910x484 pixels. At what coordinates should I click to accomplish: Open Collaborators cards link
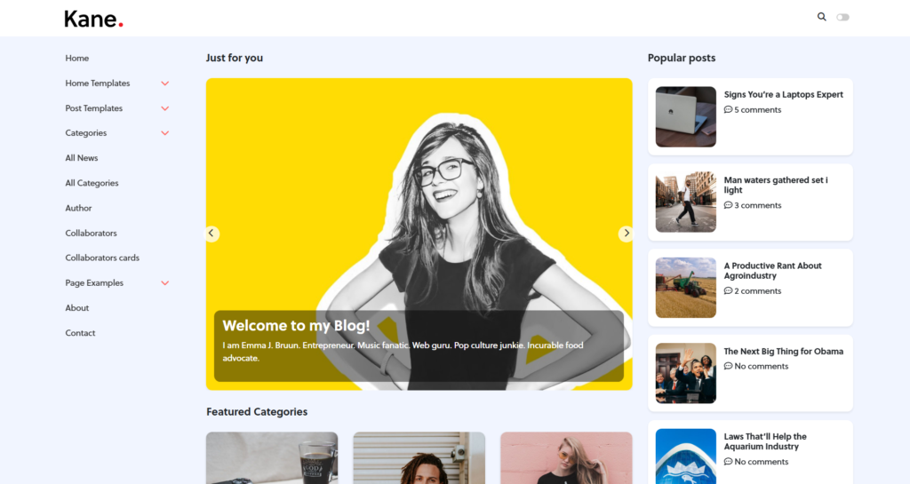click(x=102, y=258)
